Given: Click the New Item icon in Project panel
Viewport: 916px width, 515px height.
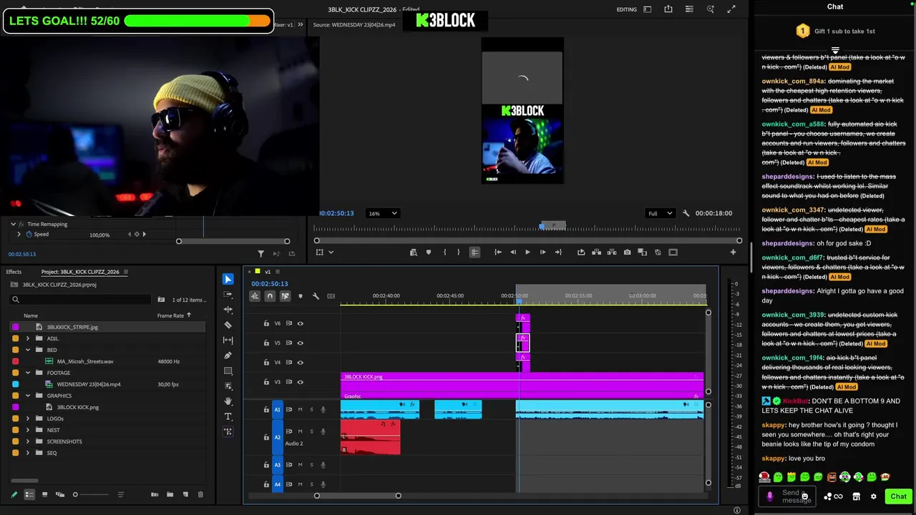Looking at the screenshot, I should click(x=185, y=494).
